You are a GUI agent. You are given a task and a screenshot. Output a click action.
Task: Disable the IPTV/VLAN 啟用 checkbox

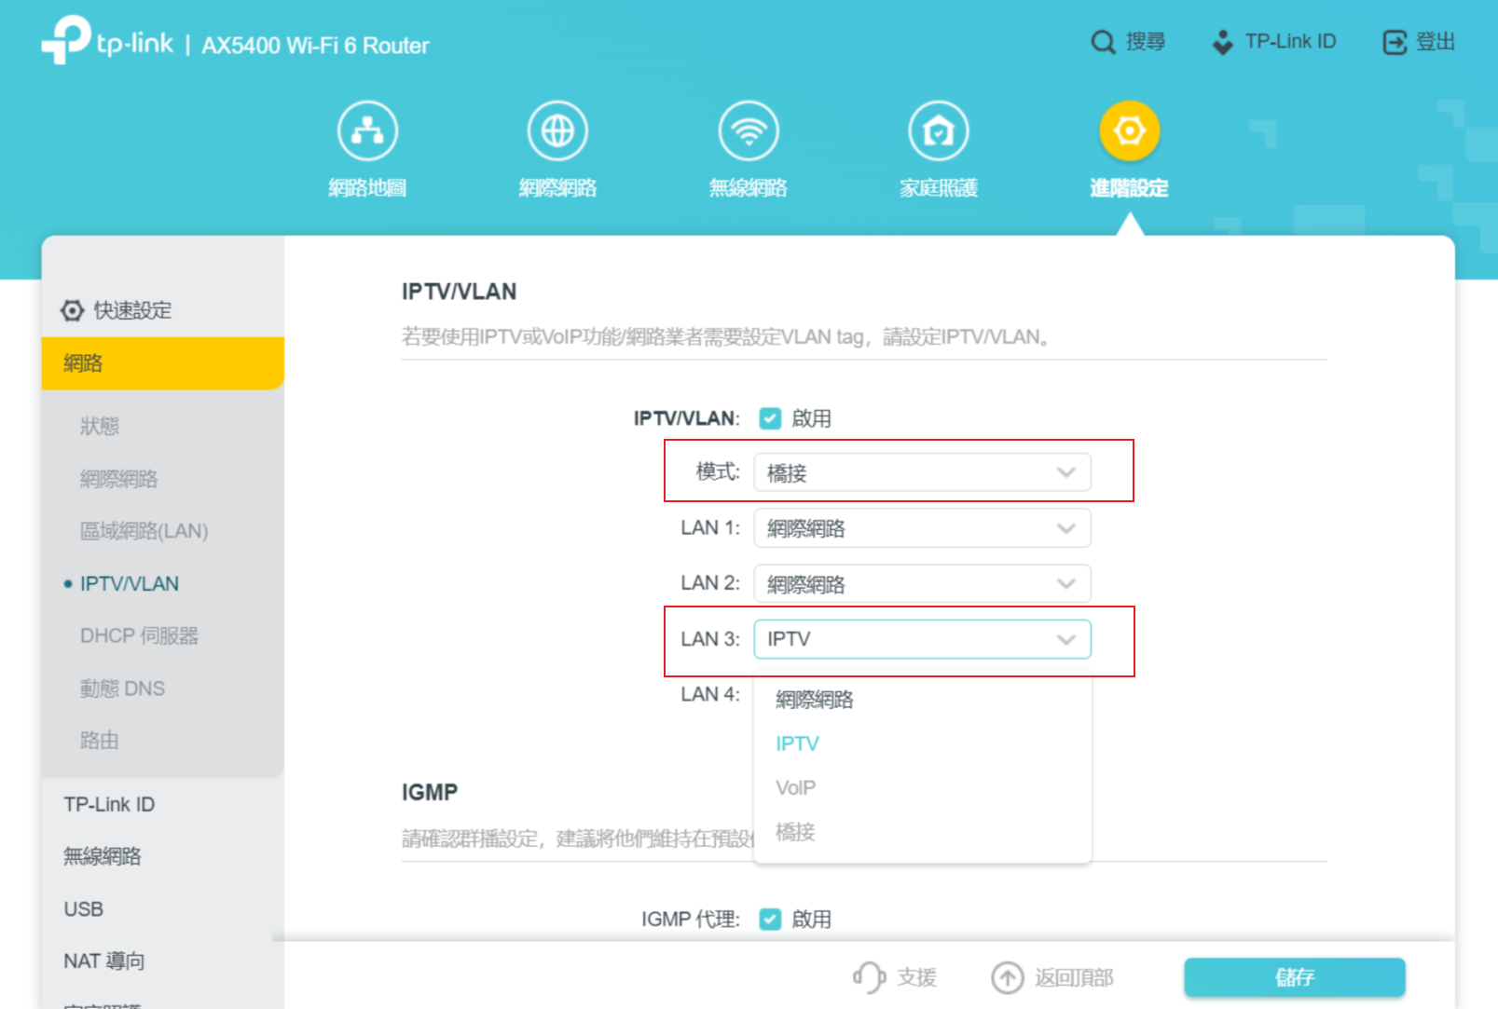(770, 418)
